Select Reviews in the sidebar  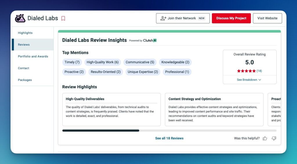(32, 45)
